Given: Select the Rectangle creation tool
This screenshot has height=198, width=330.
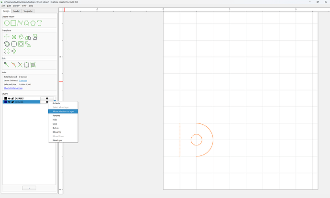Looking at the screenshot, I should 13,23.
